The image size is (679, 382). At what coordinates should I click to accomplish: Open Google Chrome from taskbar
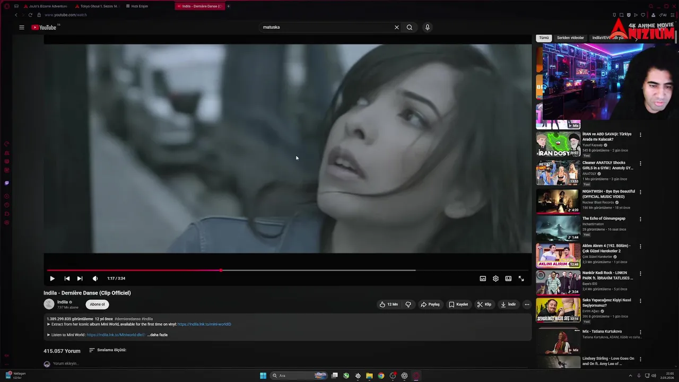tap(381, 376)
